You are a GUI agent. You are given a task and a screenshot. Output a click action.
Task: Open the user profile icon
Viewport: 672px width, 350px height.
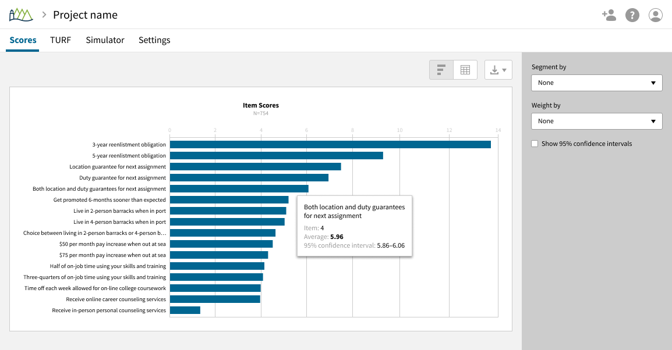(x=655, y=15)
